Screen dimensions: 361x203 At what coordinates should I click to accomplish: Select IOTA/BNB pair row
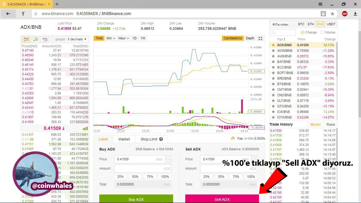click(x=303, y=117)
